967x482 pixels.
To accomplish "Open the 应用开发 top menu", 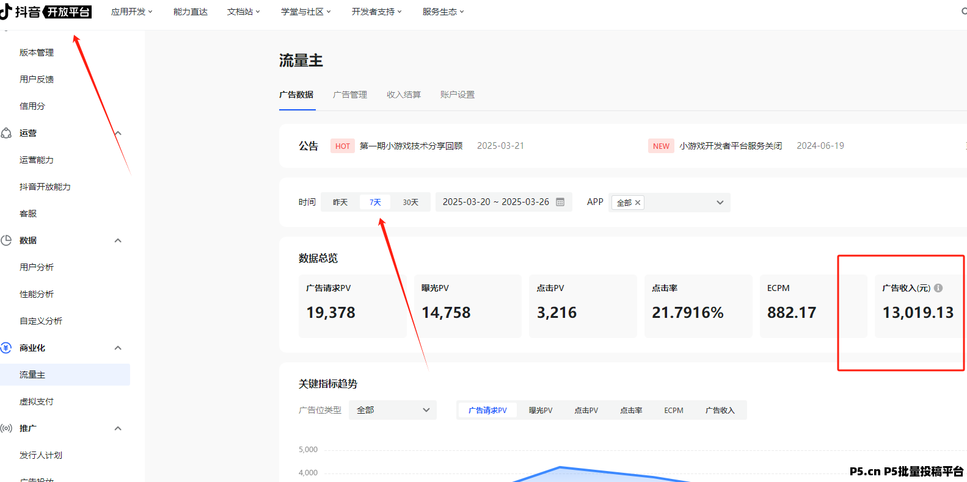I will 131,12.
